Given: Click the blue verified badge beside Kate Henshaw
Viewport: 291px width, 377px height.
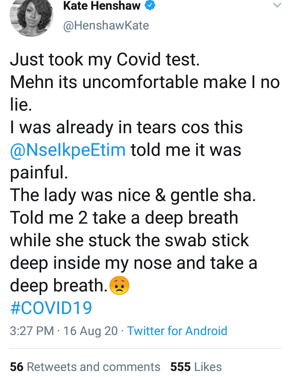Looking at the screenshot, I should [150, 6].
